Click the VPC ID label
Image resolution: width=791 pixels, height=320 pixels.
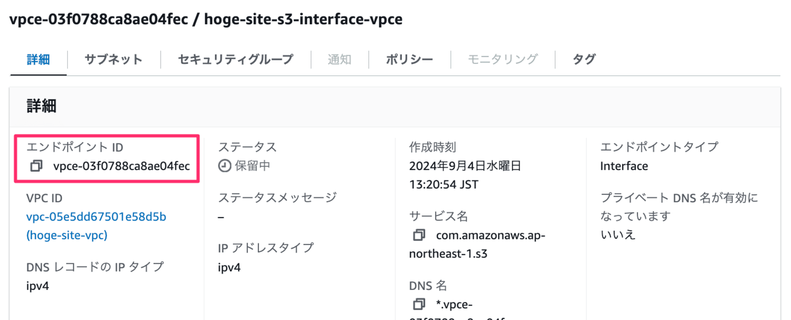point(44,198)
